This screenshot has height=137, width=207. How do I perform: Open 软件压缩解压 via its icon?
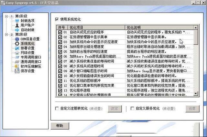pos(17,67)
